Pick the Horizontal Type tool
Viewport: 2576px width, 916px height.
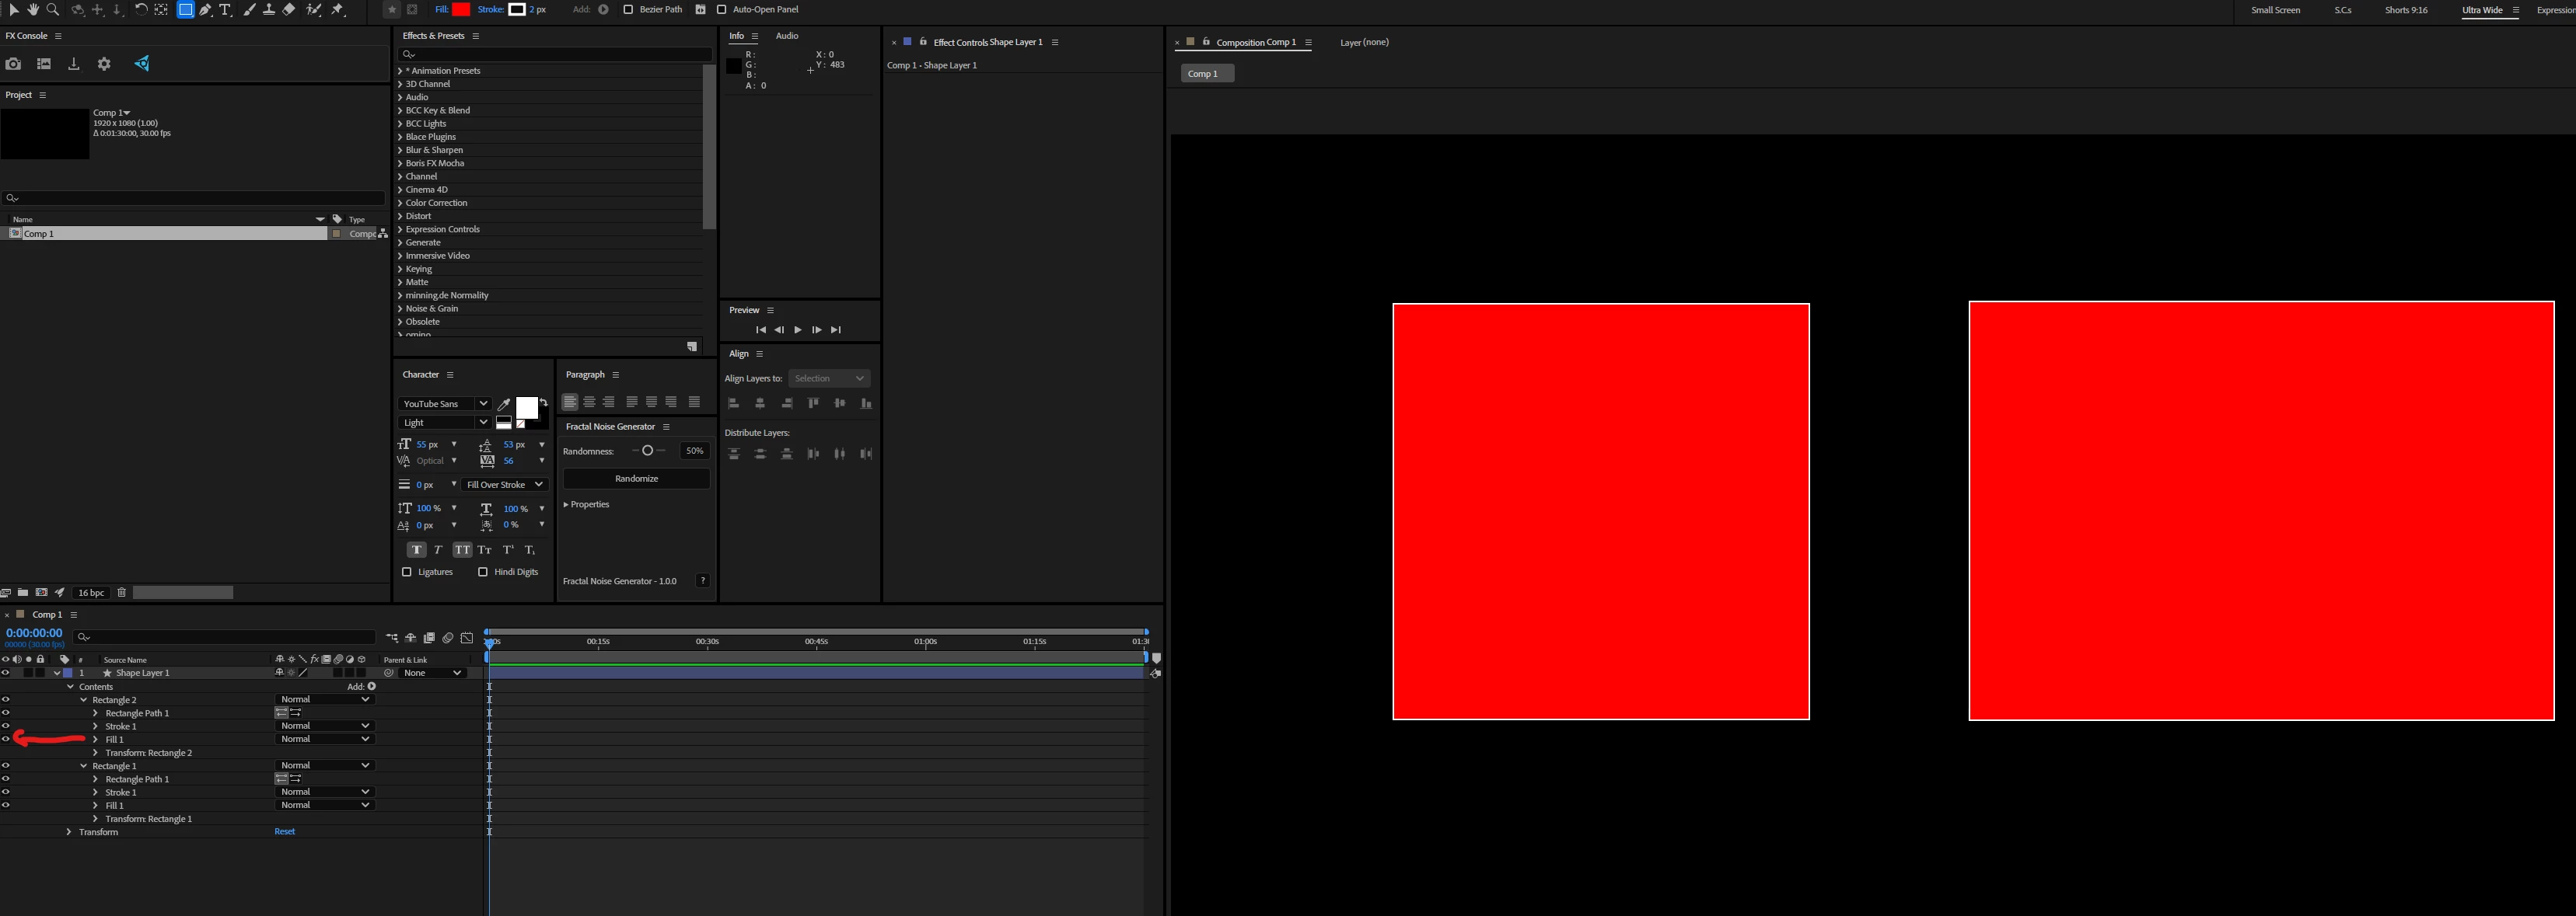pos(225,10)
